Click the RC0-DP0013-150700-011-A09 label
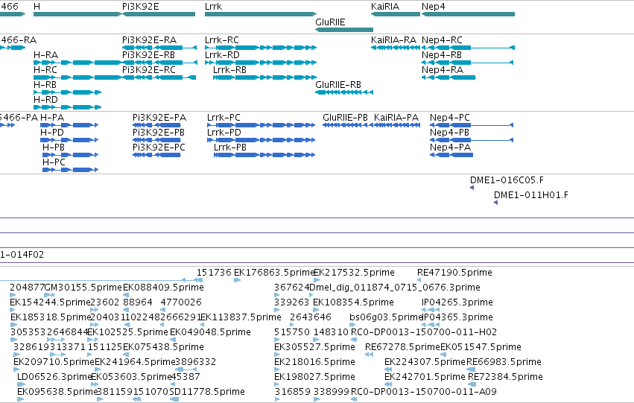The width and height of the screenshot is (634, 403). [424, 393]
